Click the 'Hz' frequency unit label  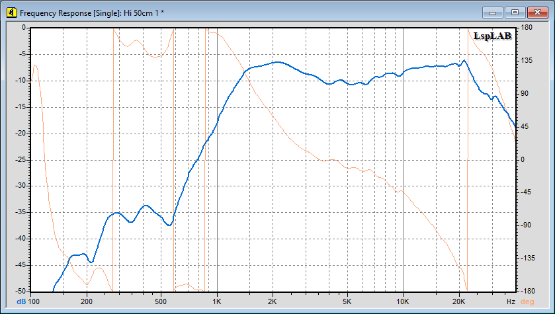511,301
